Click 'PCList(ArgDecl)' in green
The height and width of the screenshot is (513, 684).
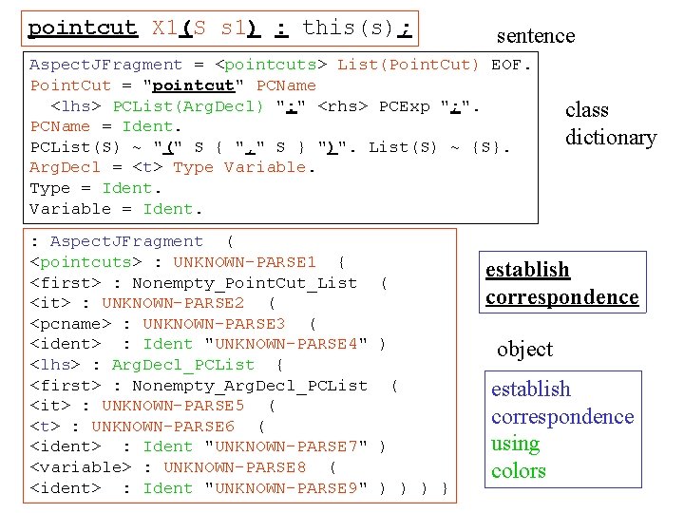[188, 106]
